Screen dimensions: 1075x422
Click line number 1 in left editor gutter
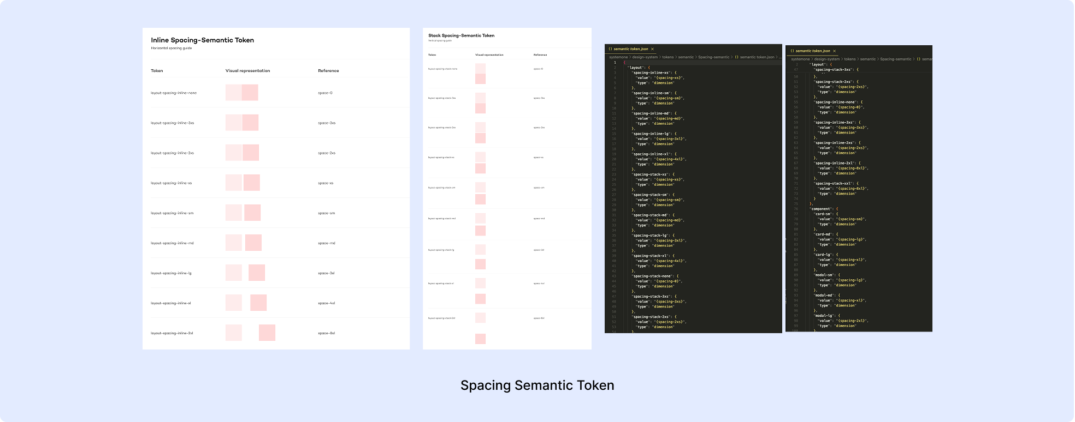[615, 63]
